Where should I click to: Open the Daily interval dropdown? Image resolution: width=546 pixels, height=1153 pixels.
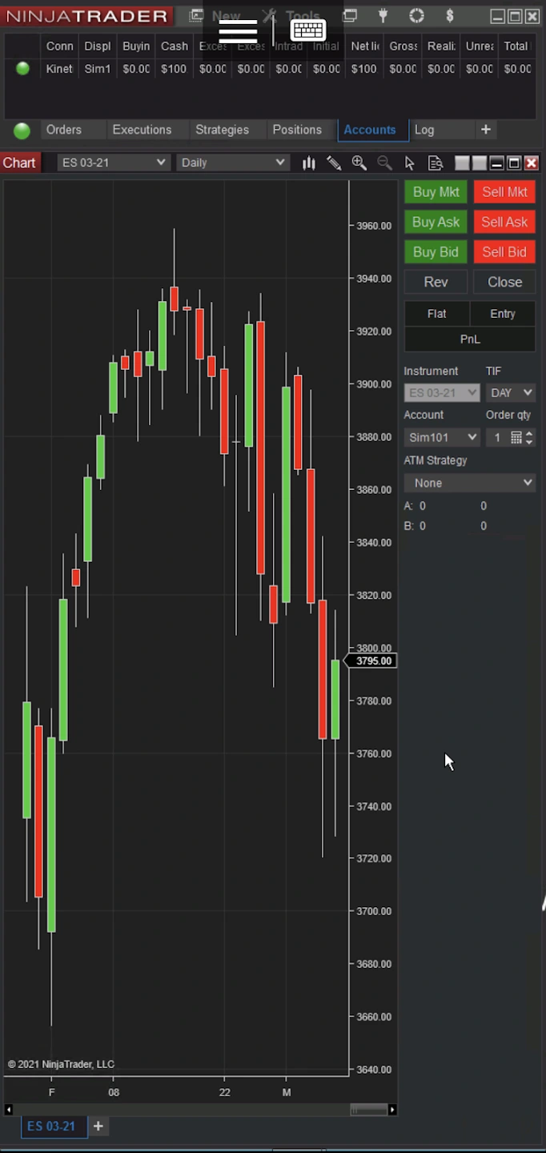pyautogui.click(x=232, y=163)
